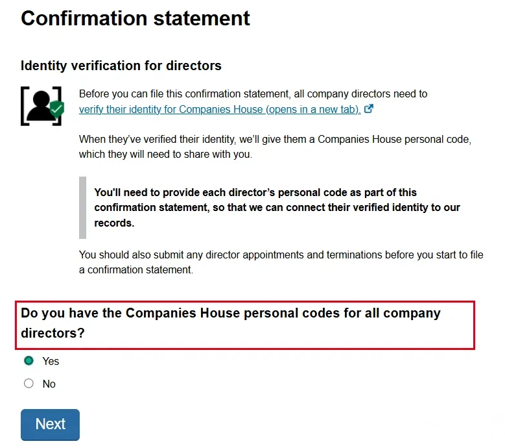Click the paragraph starting Before you can file
The image size is (505, 448).
(x=253, y=94)
